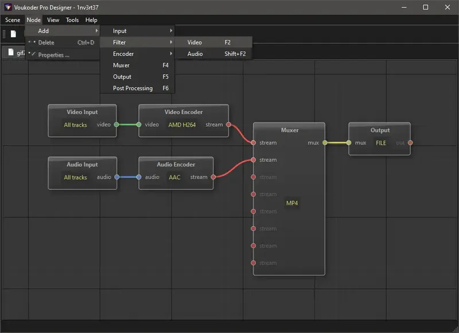The image size is (459, 333).
Task: Click the Muxer eighth stream input port
Action: 254,263
